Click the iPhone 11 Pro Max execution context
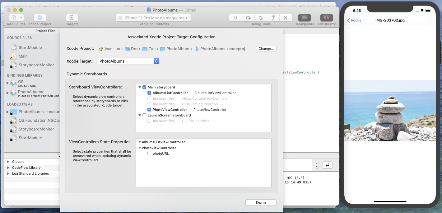This screenshot has height=213, width=442. click(x=153, y=18)
